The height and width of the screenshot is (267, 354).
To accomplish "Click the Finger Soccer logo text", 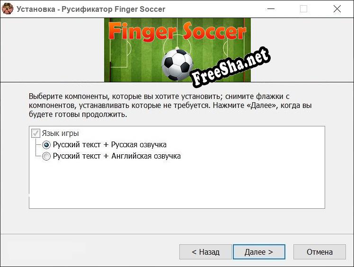I will [177, 31].
